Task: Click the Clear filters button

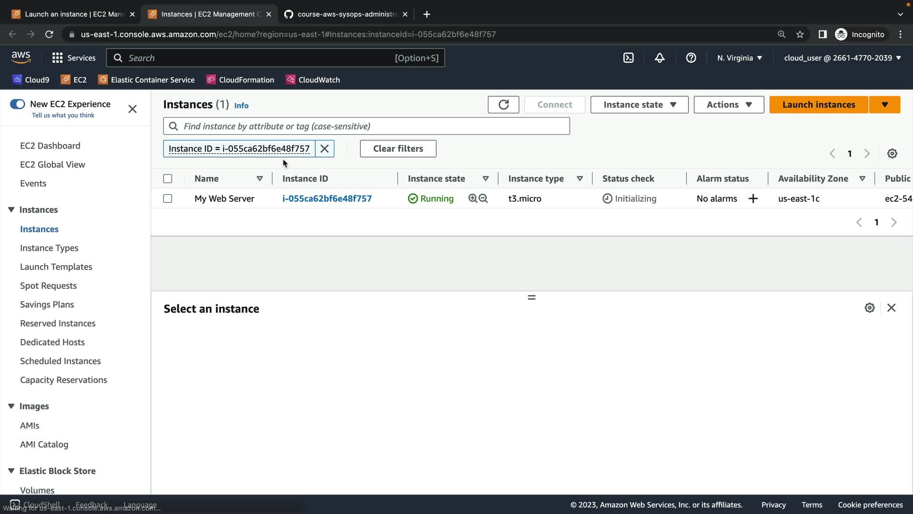Action: tap(398, 148)
